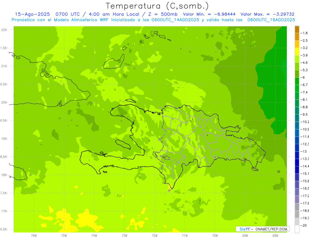Image resolution: width=309 pixels, height=239 pixels.
Task: Click the "22N" latitude label
Action: coord(4,30)
